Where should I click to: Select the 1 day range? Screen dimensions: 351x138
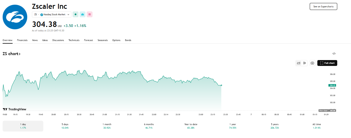tap(23, 126)
